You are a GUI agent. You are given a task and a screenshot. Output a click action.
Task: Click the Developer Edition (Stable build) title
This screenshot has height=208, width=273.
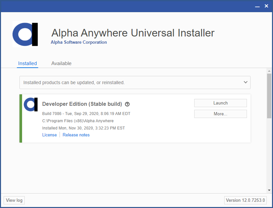click(82, 104)
